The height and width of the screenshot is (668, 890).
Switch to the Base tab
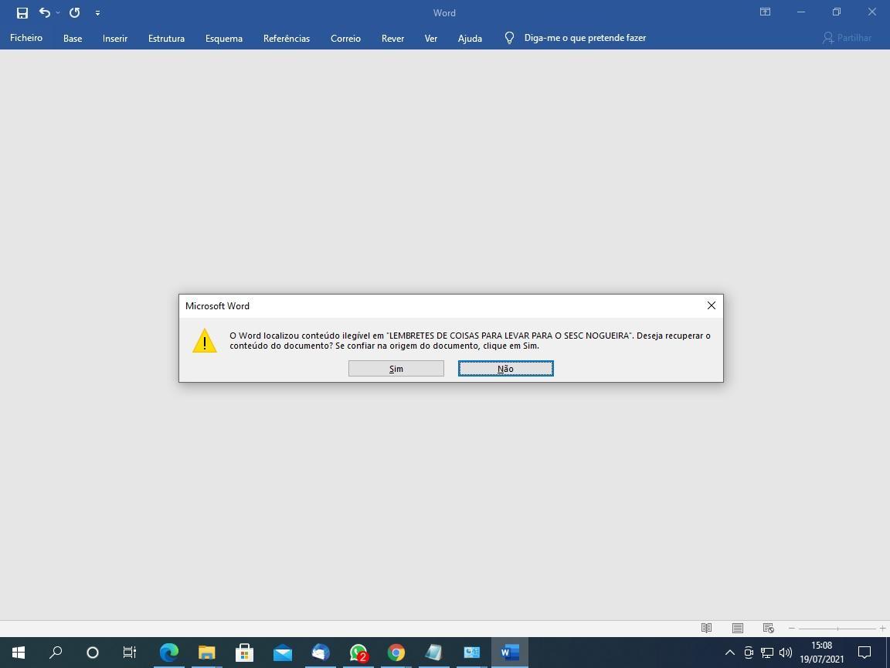pyautogui.click(x=73, y=38)
